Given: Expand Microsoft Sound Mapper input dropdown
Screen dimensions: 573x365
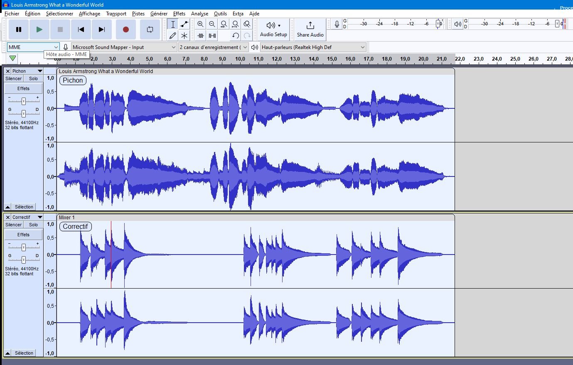Looking at the screenshot, I should pos(124,47).
